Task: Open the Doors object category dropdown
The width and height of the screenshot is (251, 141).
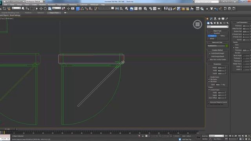Action: point(217,27)
